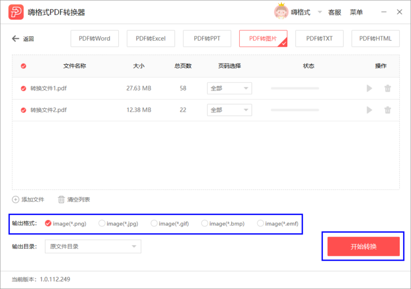Open page selection dropdown for 转换文件1.pdf
The image size is (411, 289).
[229, 88]
